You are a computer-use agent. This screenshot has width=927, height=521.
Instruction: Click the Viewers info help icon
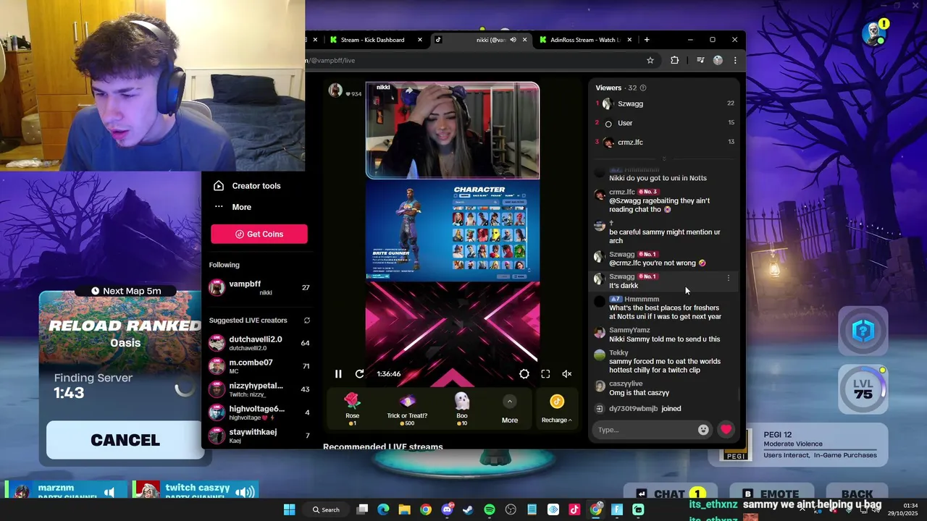pyautogui.click(x=643, y=88)
